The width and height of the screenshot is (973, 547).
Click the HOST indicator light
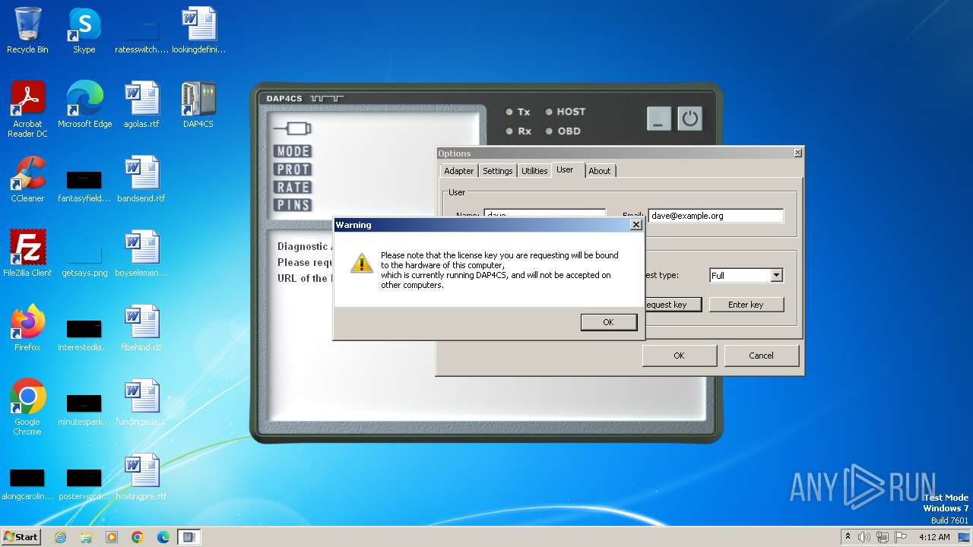click(x=549, y=112)
